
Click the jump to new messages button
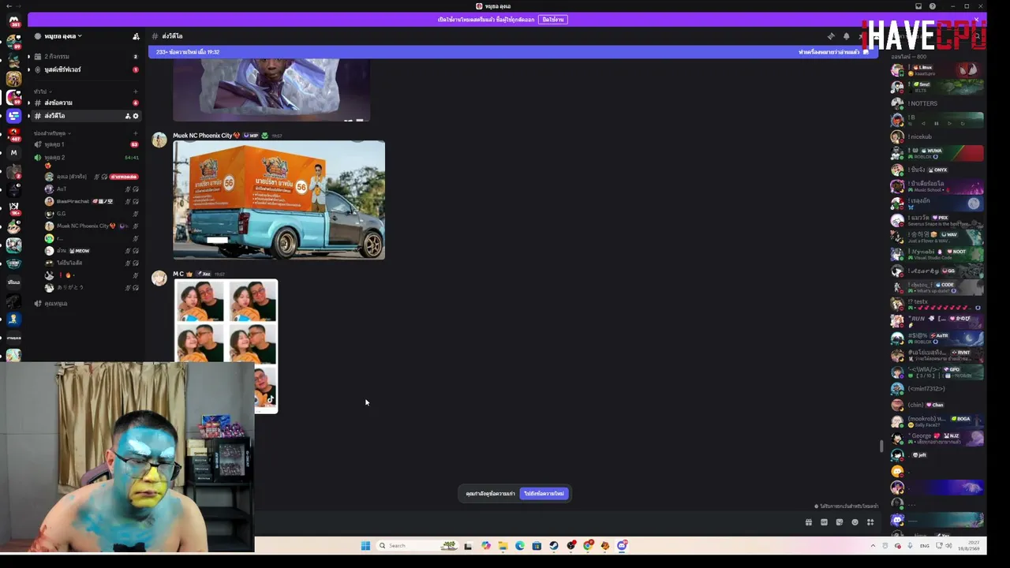(x=544, y=494)
